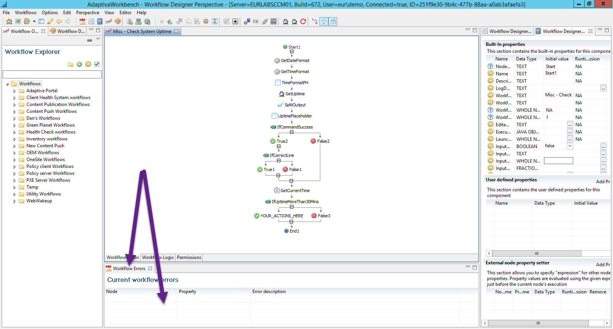Open the false value dropdown for Input BOOLEAN
The width and height of the screenshot is (613, 329).
point(570,146)
